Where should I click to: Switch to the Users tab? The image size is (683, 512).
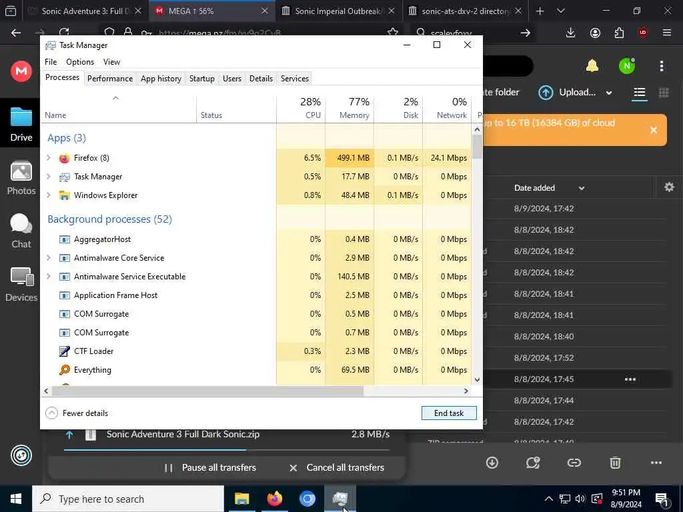[x=231, y=79]
